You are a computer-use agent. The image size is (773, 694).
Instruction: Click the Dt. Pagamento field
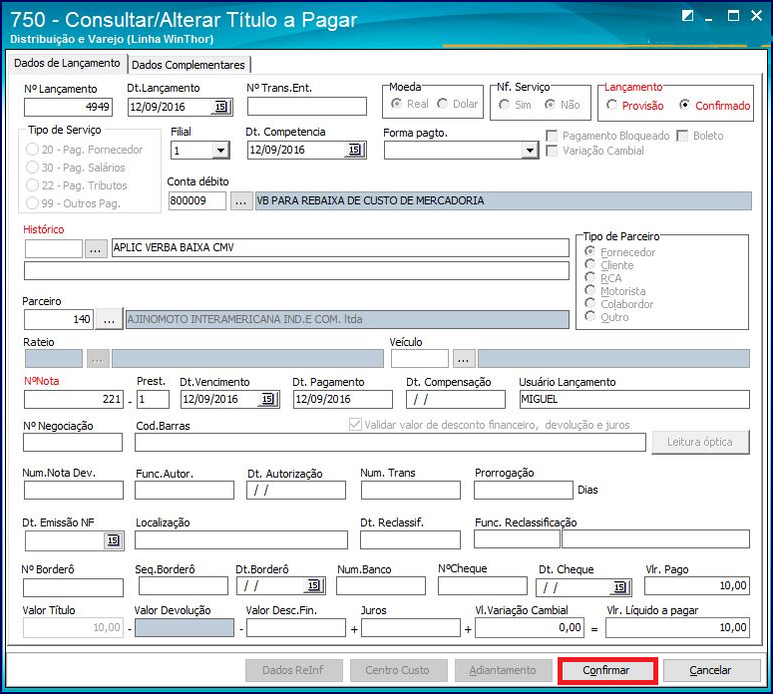click(343, 399)
